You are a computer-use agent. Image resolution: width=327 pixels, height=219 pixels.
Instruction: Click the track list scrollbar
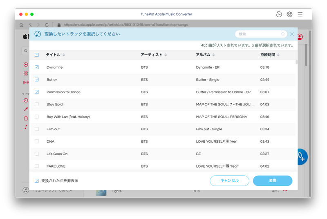pyautogui.click(x=296, y=62)
